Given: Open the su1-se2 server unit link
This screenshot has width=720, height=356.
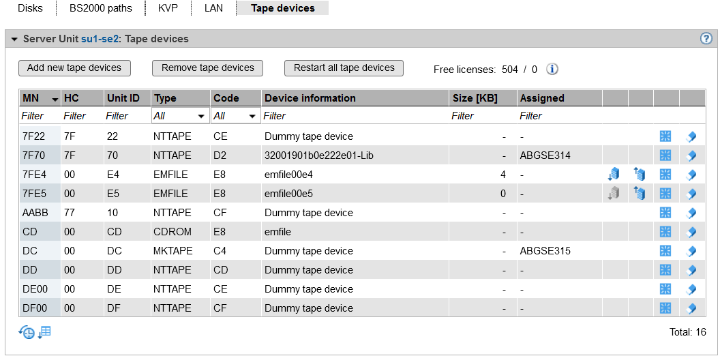Looking at the screenshot, I should coord(100,39).
